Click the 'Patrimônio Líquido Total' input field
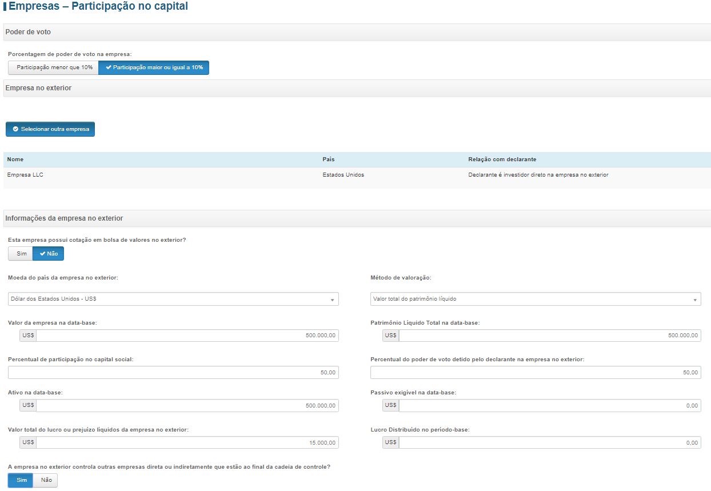Viewport: 711px width, 491px height. [x=549, y=336]
